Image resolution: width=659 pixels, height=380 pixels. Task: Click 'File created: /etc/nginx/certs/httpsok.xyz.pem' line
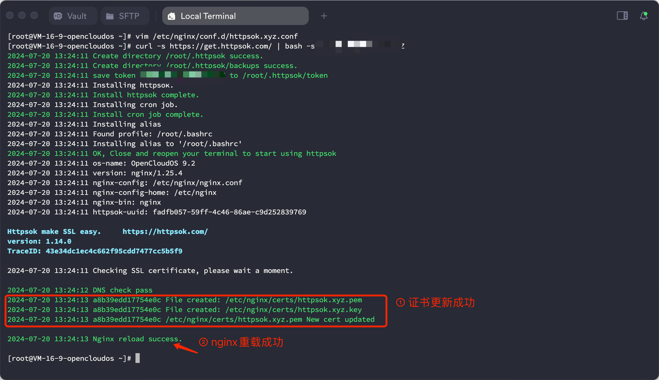pos(185,300)
